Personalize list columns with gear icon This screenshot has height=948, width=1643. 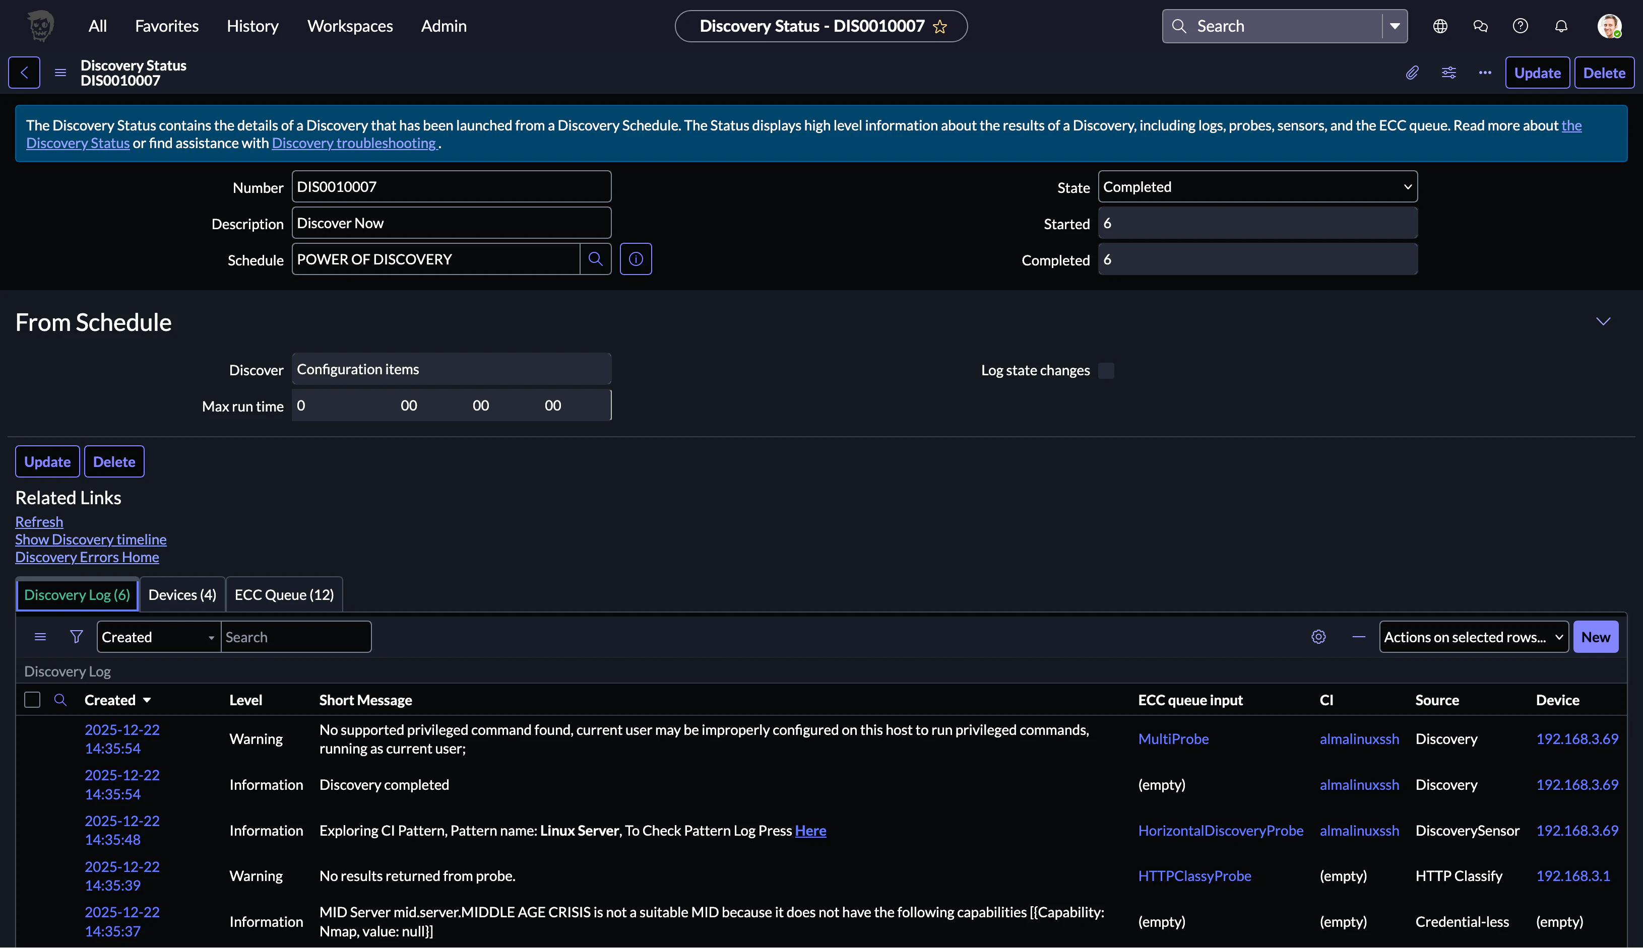[x=1318, y=637]
